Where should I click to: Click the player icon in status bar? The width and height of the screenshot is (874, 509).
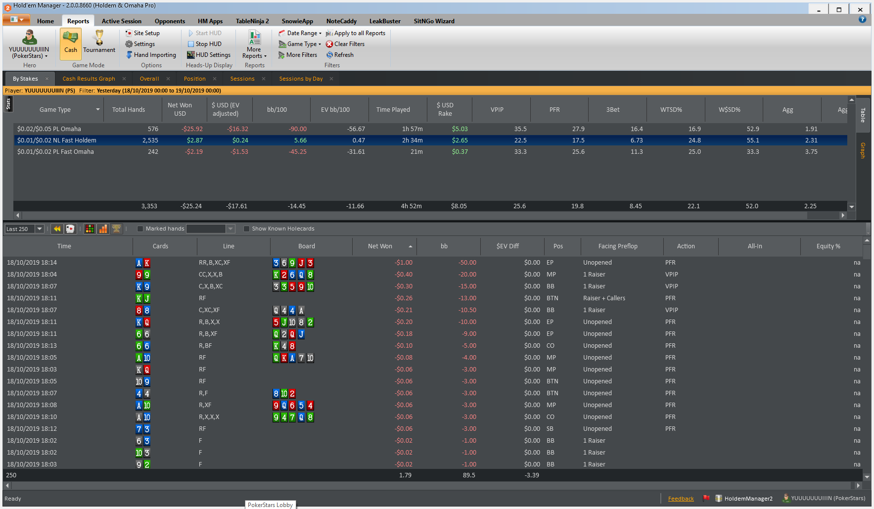coord(785,498)
